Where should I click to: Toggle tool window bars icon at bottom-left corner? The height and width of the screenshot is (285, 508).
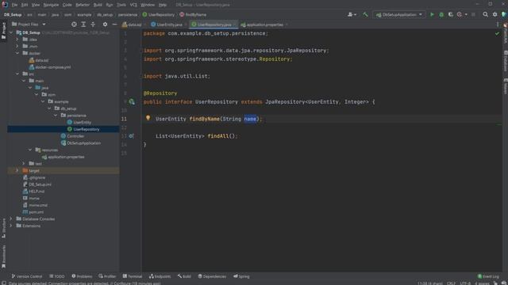click(x=4, y=283)
